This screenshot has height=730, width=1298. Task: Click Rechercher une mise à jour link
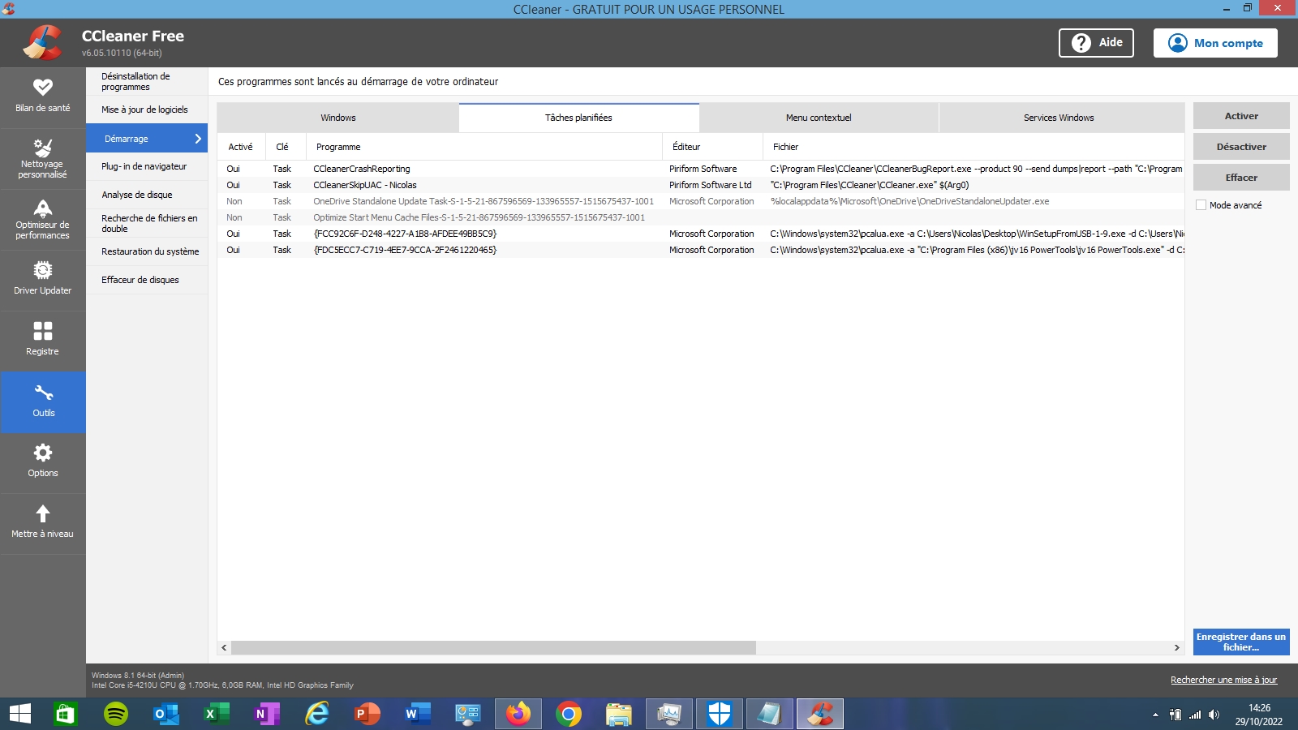point(1223,680)
